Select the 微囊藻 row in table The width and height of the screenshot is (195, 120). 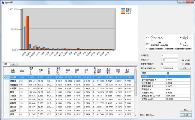(14, 81)
